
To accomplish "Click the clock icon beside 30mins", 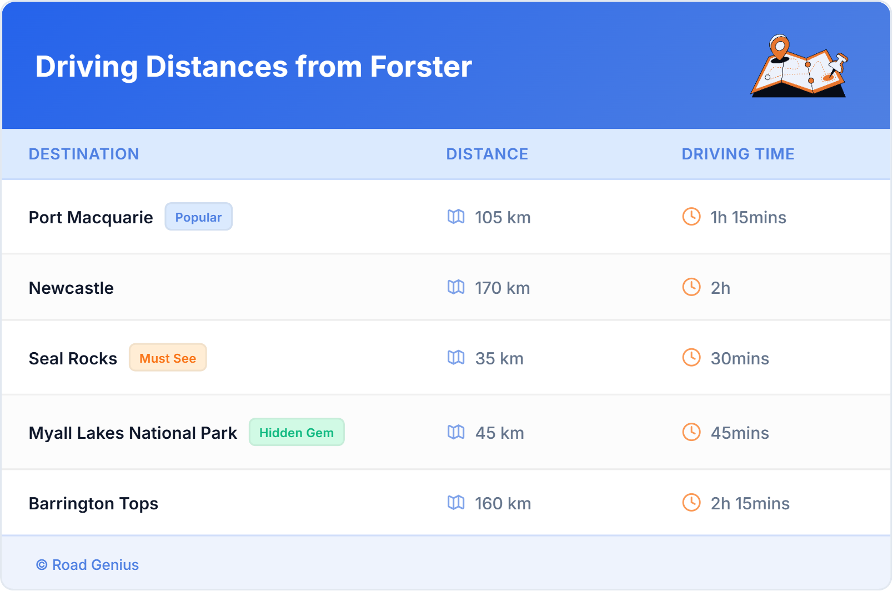I will tap(691, 358).
